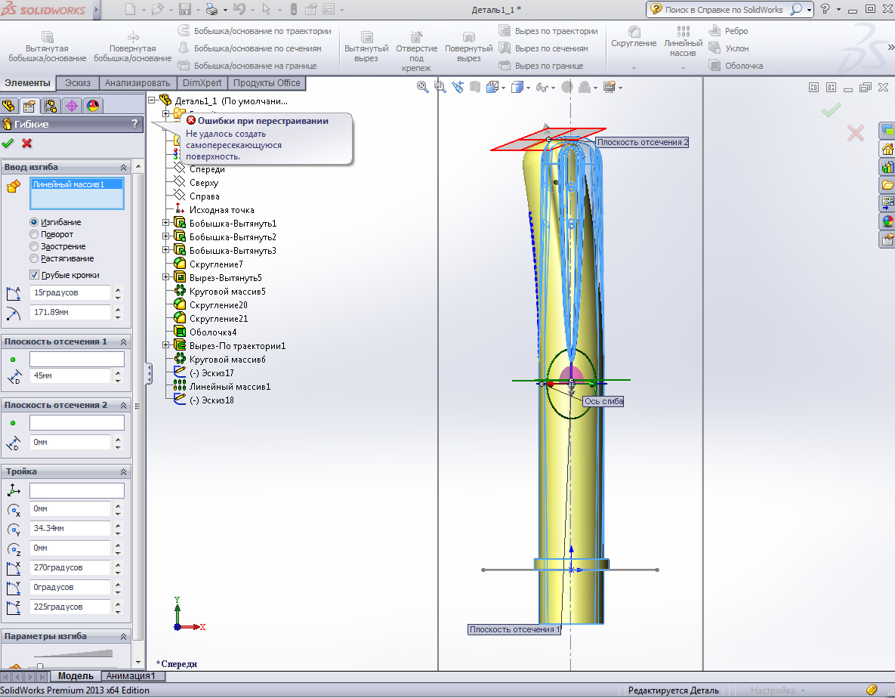895x698 pixels.
Task: Select Линейный массив1 in the feature tree
Action: click(230, 387)
